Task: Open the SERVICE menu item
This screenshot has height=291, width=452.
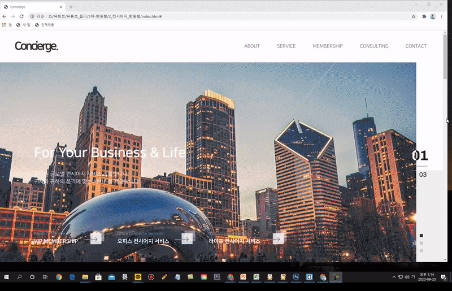Action: tap(286, 46)
